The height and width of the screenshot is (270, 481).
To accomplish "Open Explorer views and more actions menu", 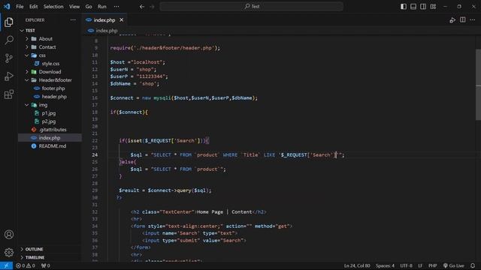I will (73, 20).
